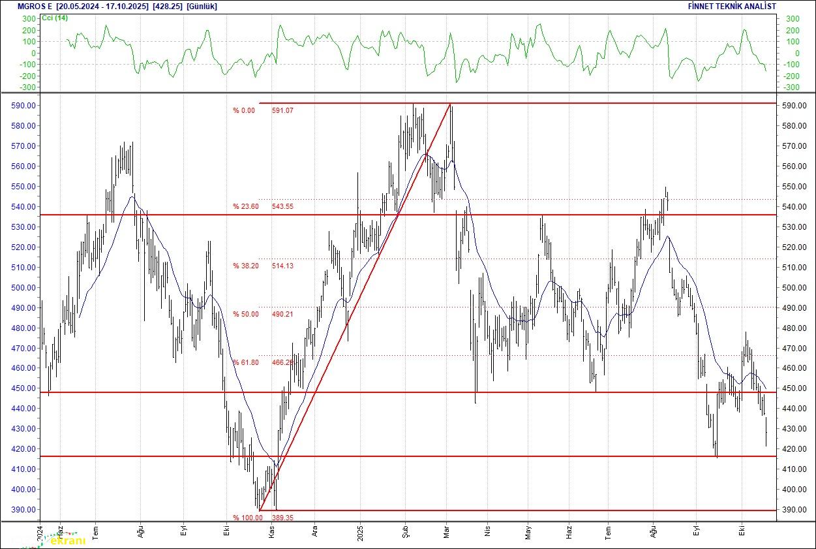Click the -300 value on right CCI scale
Screen dimensions: 816x549
click(791, 87)
